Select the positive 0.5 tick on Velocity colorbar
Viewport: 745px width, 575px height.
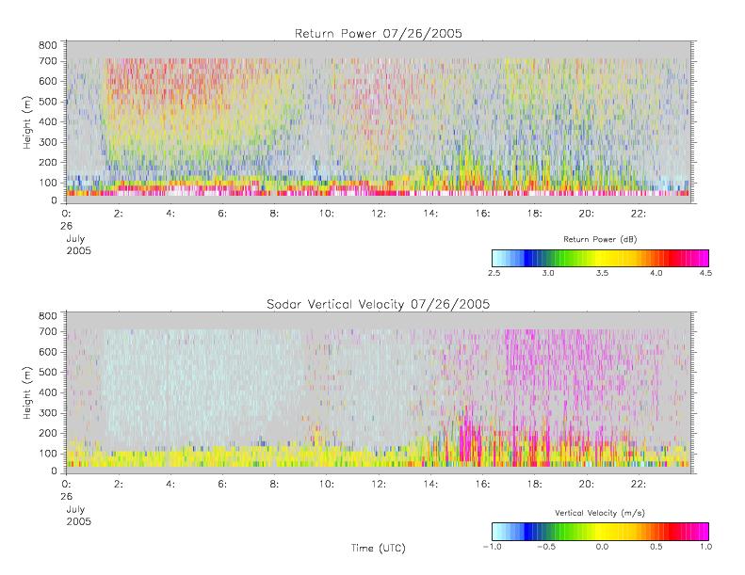coord(656,547)
